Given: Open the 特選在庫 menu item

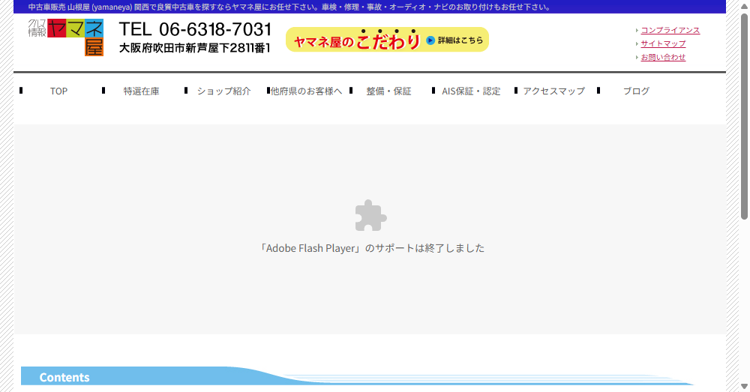Looking at the screenshot, I should [x=141, y=91].
